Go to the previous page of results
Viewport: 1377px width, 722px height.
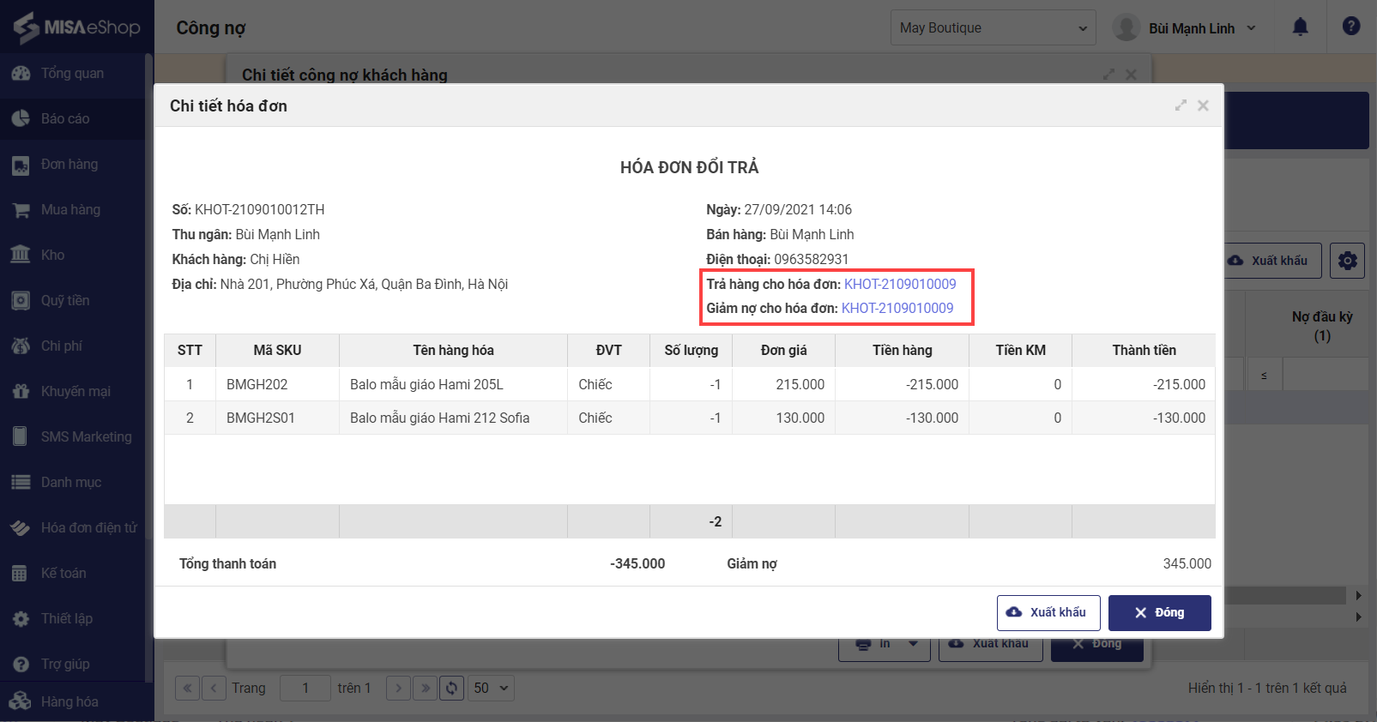coord(214,688)
